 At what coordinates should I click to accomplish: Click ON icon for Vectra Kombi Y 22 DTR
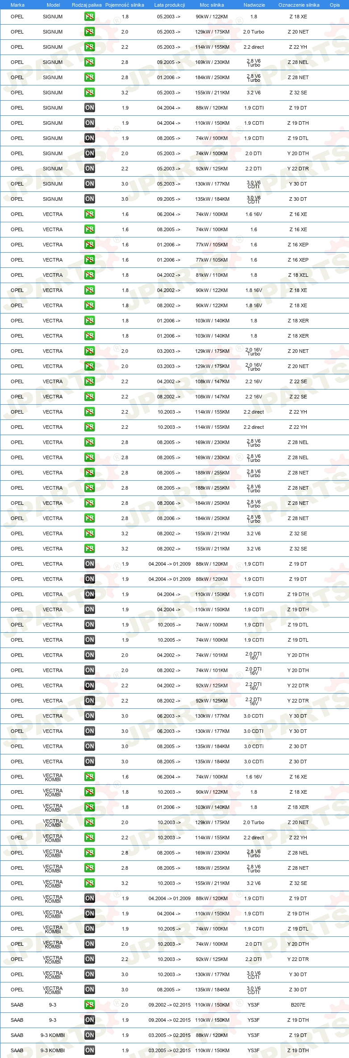click(x=89, y=959)
